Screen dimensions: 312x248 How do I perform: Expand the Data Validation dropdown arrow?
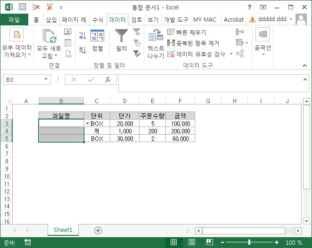pos(231,54)
